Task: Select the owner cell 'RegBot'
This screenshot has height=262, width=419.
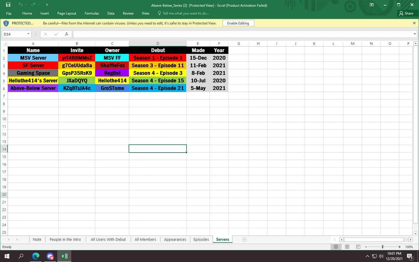Action: [112, 73]
